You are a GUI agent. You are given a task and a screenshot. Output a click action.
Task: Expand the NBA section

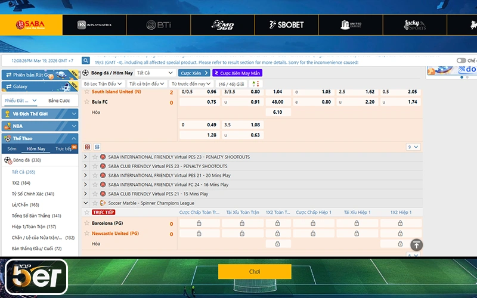pyautogui.click(x=40, y=126)
